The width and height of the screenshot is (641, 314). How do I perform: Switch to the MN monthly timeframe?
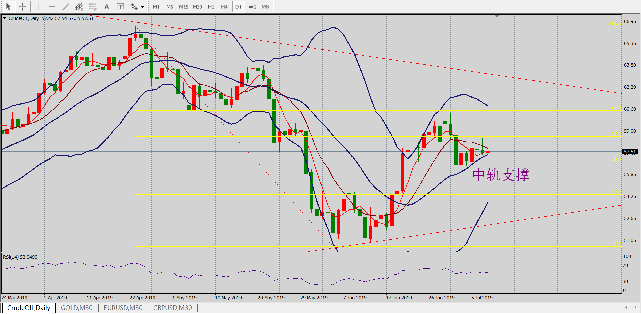click(x=265, y=7)
